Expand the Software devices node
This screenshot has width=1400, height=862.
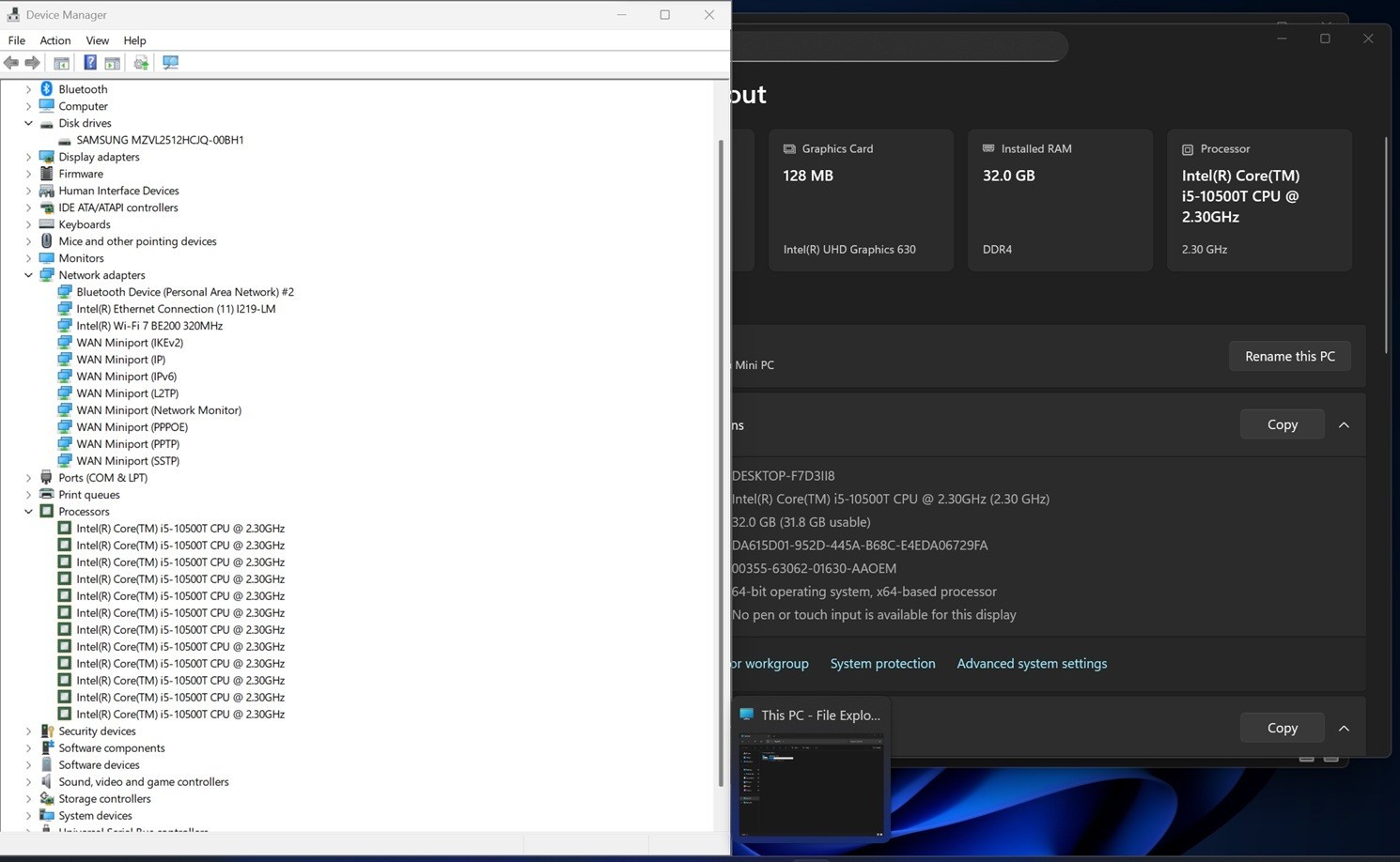(28, 765)
